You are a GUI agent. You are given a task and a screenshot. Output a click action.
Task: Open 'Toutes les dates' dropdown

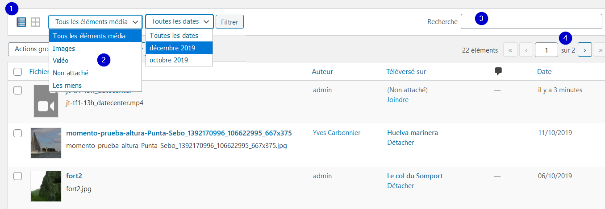179,22
